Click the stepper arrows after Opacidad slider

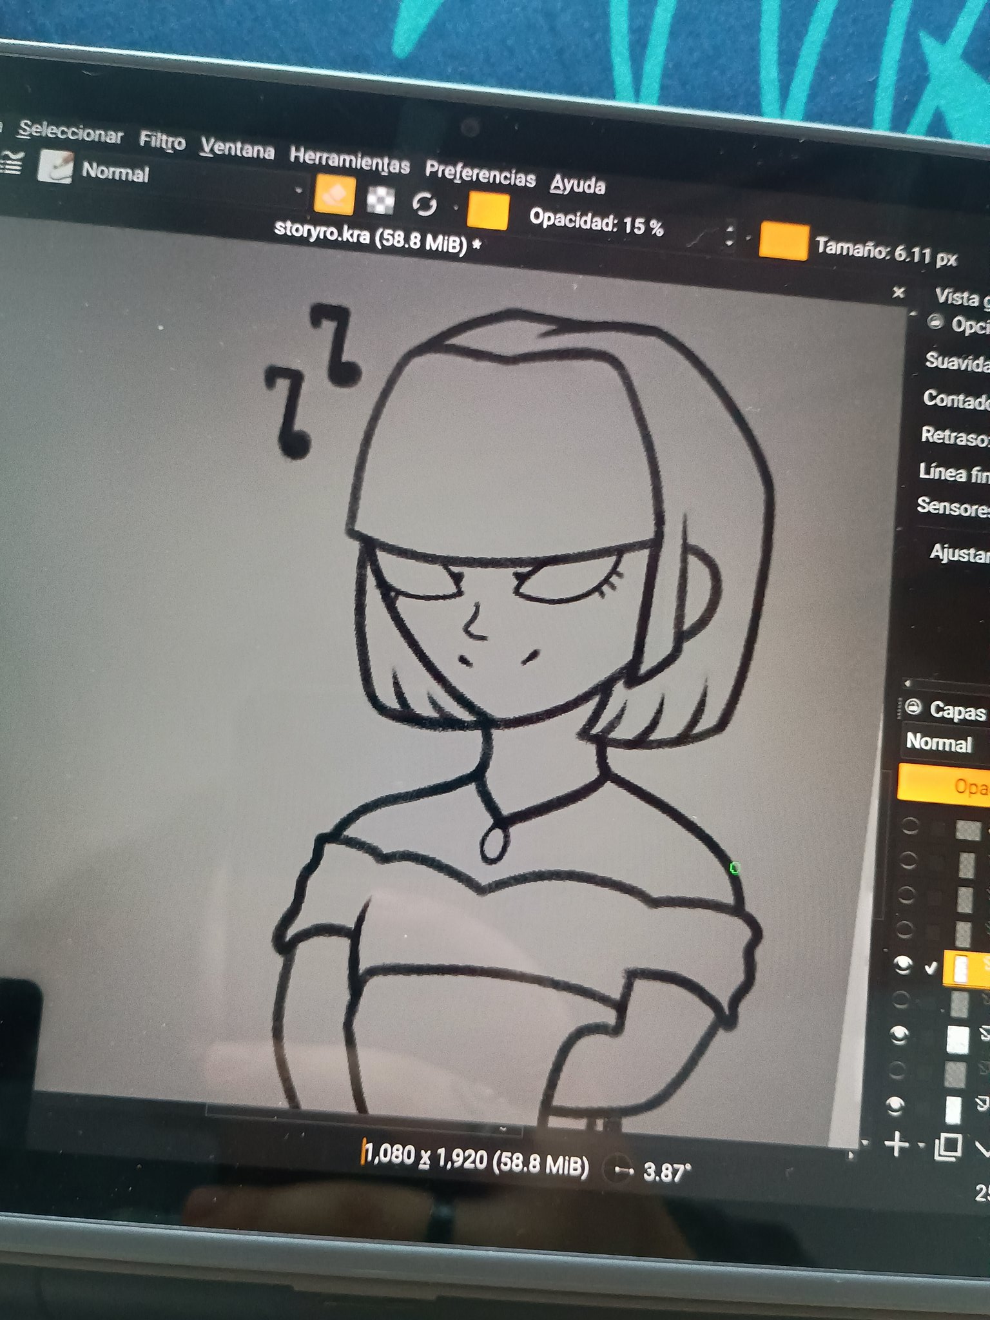coord(730,235)
